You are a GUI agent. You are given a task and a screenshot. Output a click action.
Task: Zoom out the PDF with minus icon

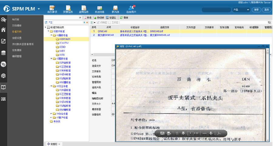205,134
